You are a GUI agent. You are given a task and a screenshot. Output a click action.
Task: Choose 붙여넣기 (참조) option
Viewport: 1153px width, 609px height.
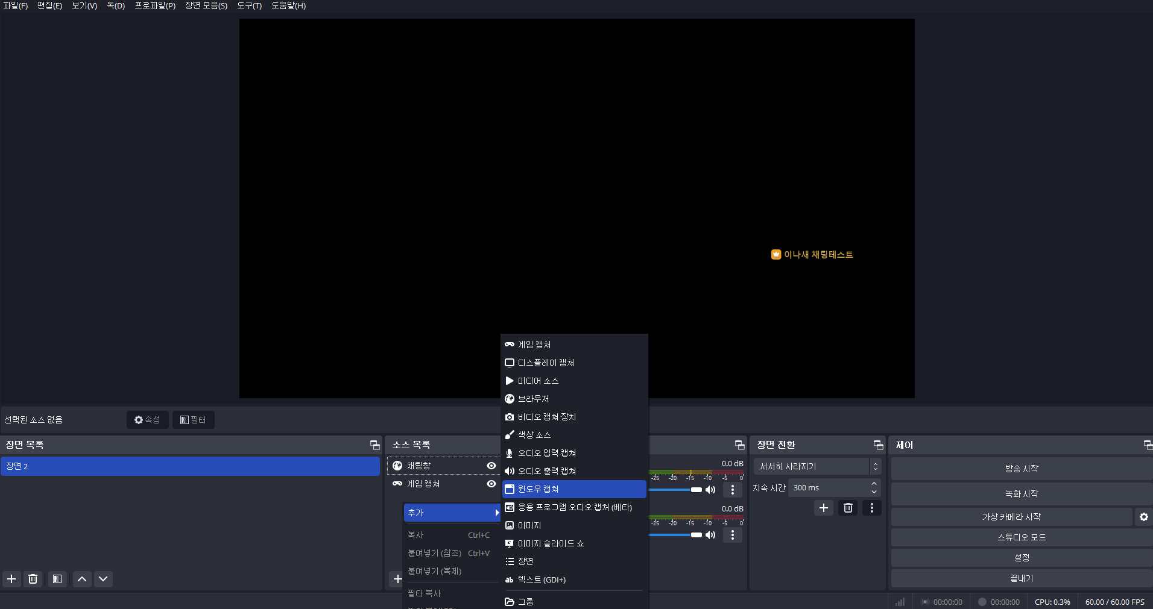[x=452, y=553]
